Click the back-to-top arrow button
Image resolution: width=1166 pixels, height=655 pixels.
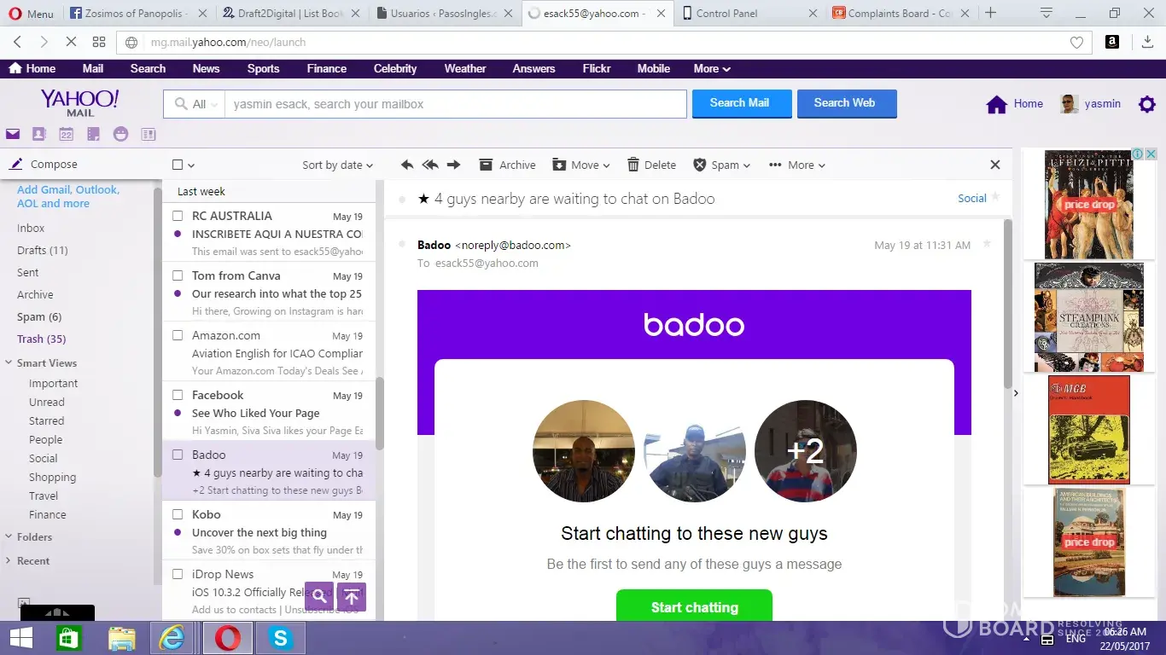click(352, 595)
